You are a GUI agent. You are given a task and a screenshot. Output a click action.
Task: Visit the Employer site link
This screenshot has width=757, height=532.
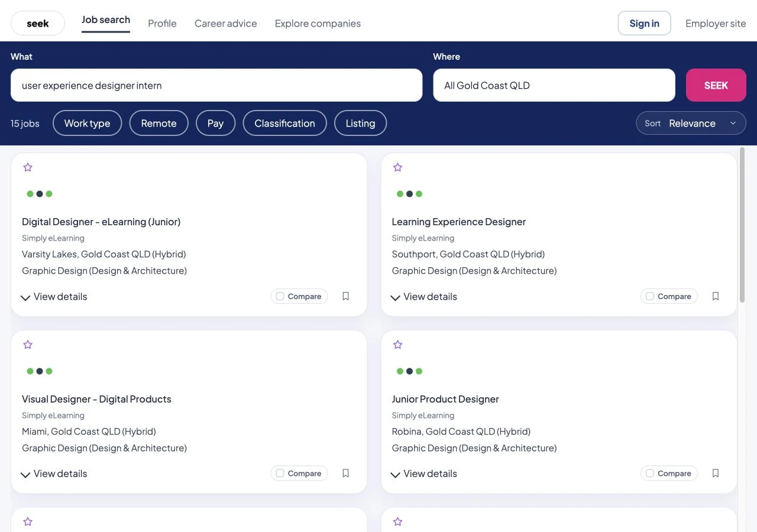(x=716, y=24)
